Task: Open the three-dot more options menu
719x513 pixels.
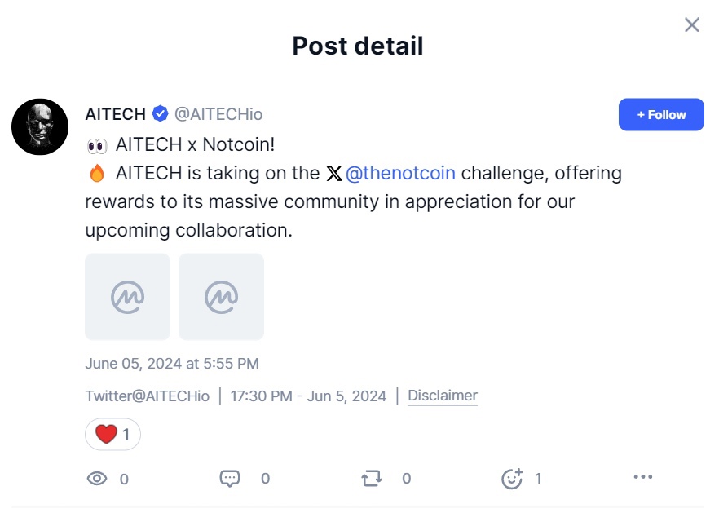Action: (643, 477)
